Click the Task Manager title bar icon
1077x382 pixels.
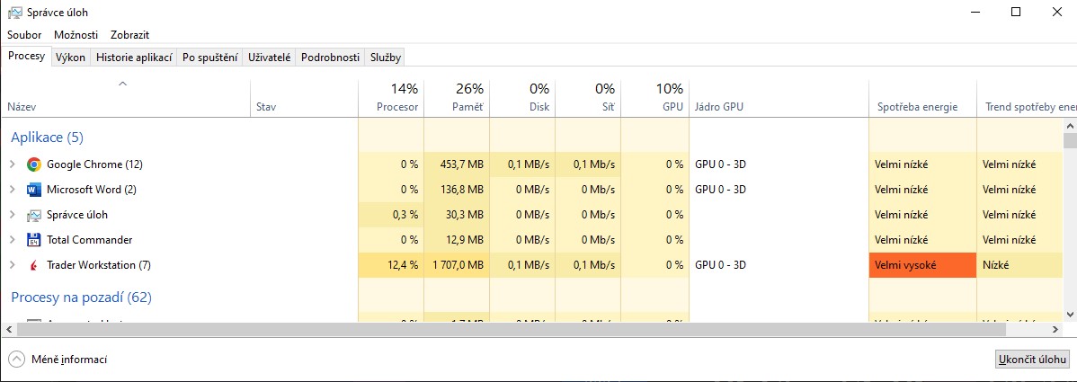(x=14, y=13)
